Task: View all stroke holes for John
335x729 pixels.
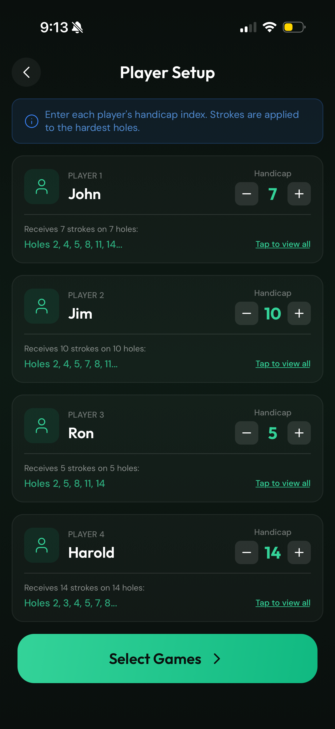Action: pyautogui.click(x=283, y=244)
